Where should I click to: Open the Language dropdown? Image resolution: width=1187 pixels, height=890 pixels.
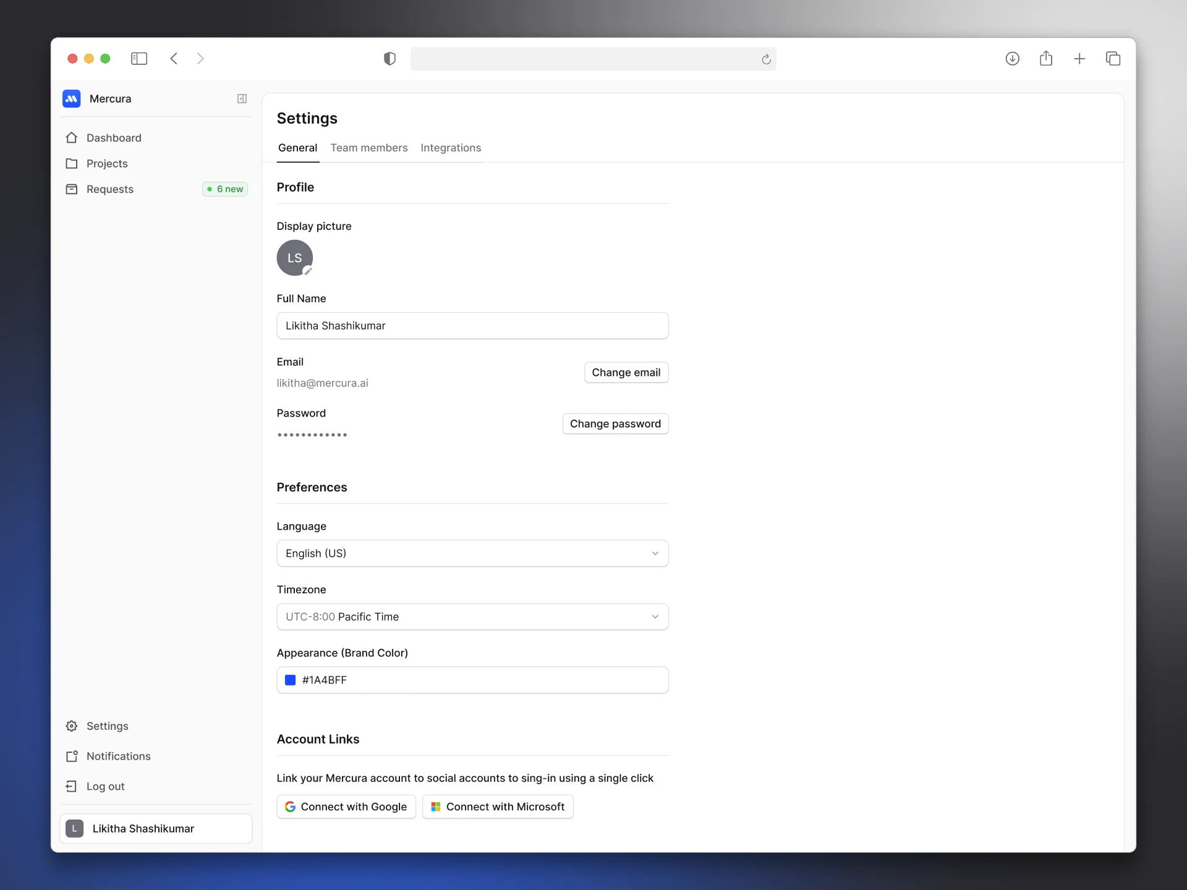click(x=472, y=553)
